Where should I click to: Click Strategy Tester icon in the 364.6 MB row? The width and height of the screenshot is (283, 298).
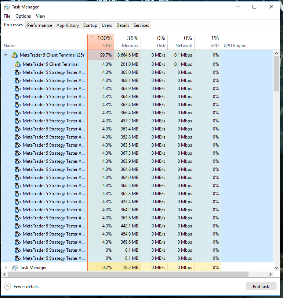[18, 169]
